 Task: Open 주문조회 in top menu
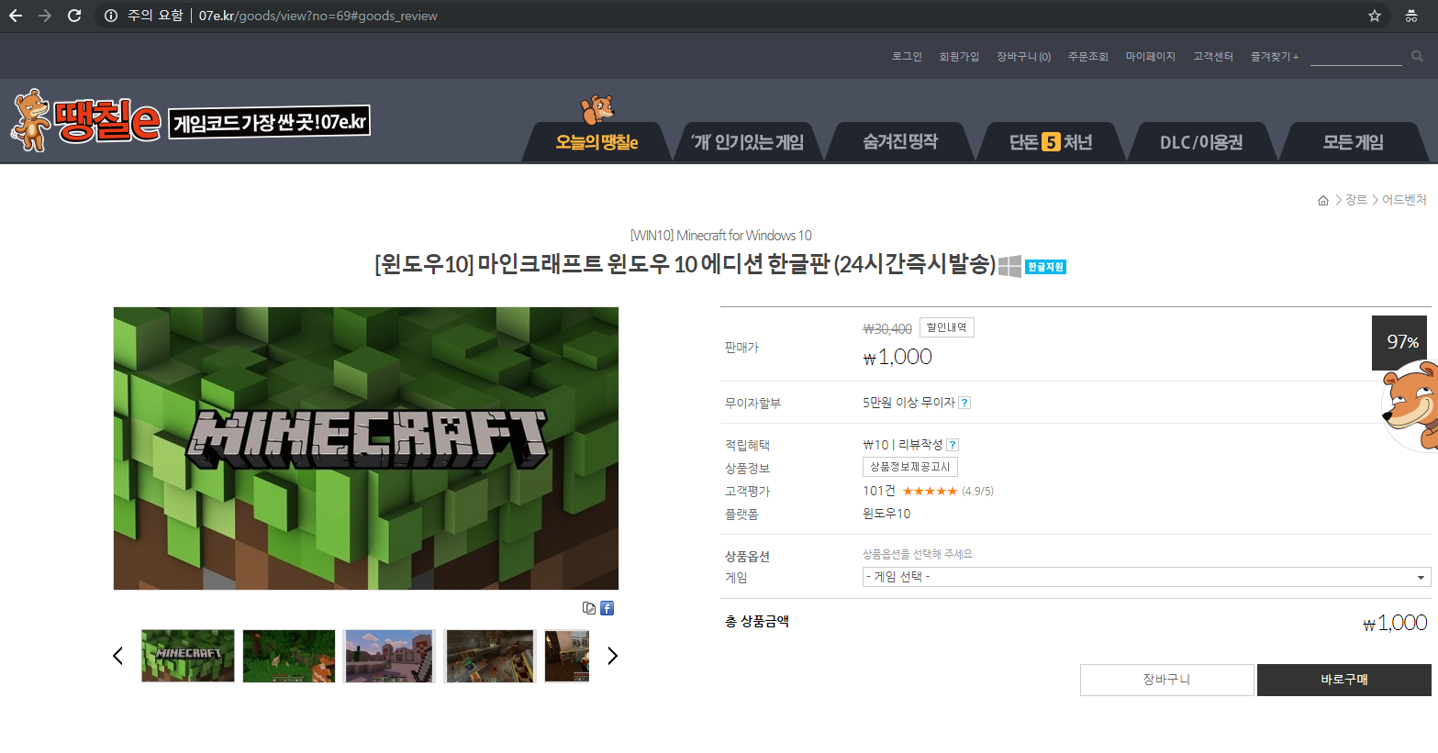tap(1088, 57)
